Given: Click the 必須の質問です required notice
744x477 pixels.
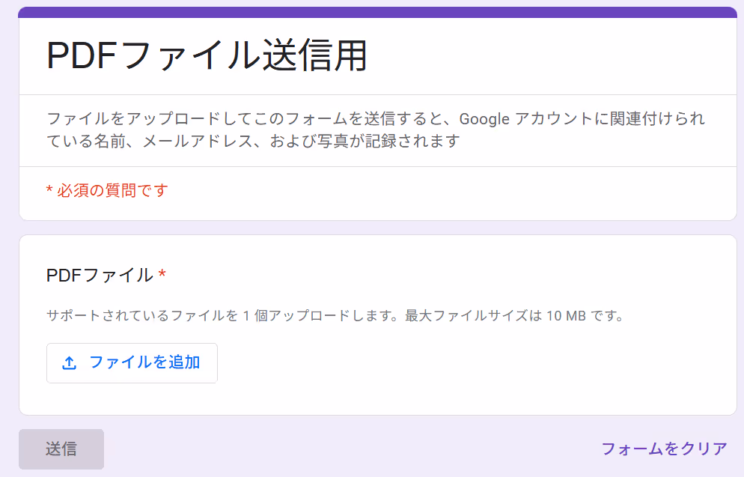Looking at the screenshot, I should 107,191.
